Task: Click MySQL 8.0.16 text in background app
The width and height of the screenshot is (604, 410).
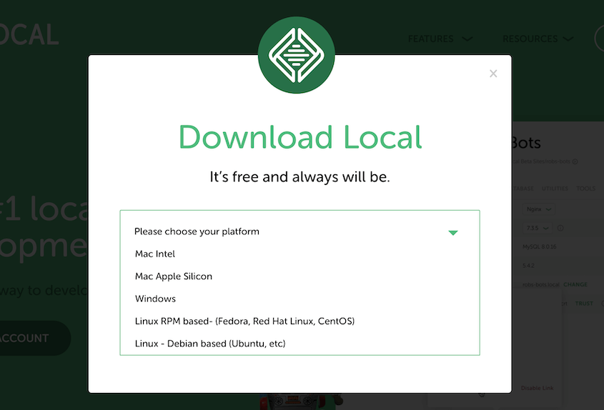Action: 539,246
